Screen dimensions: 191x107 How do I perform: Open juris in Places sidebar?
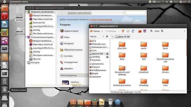[93, 41]
